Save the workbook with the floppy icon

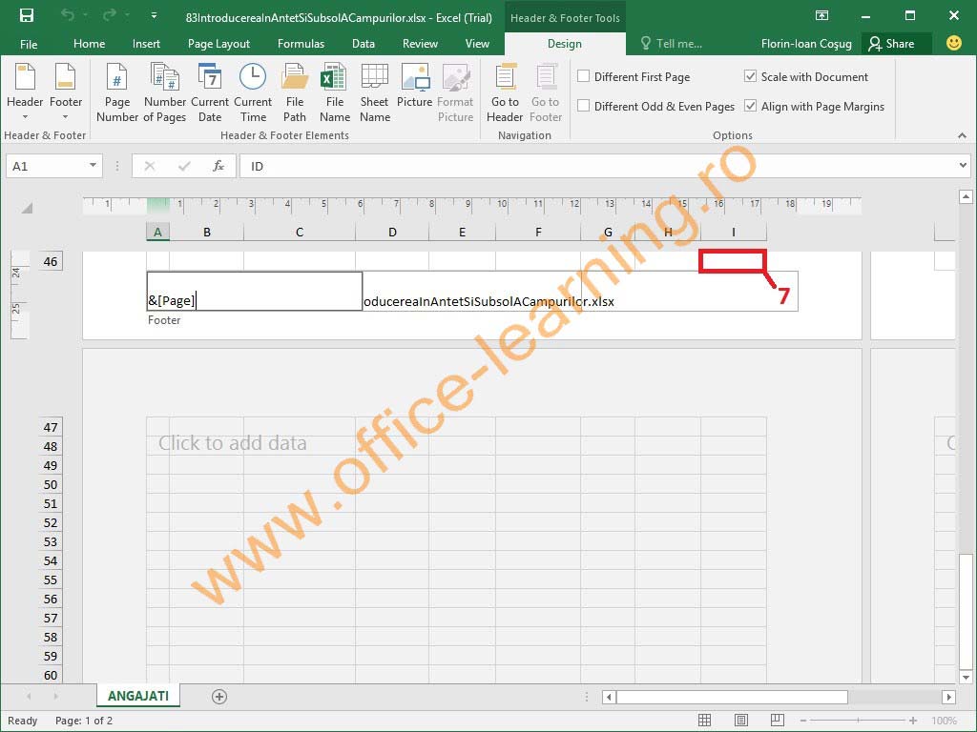[26, 15]
